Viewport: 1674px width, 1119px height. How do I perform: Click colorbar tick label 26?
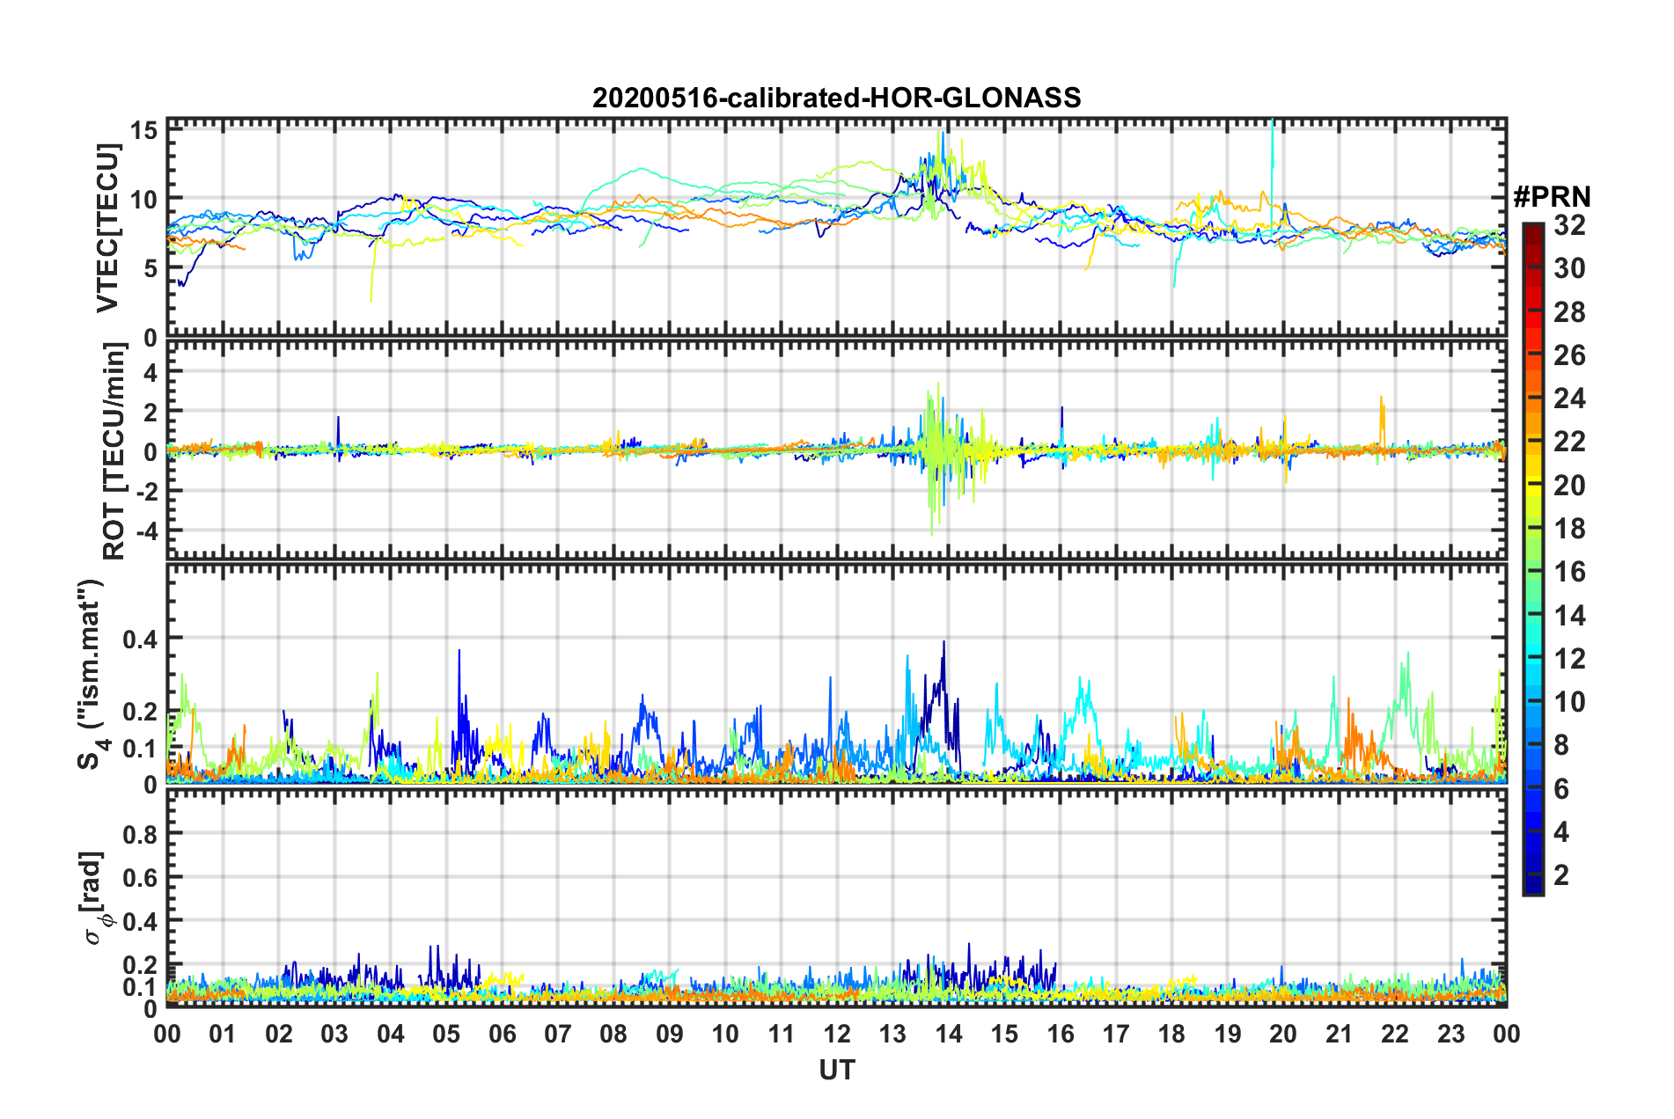click(1569, 355)
